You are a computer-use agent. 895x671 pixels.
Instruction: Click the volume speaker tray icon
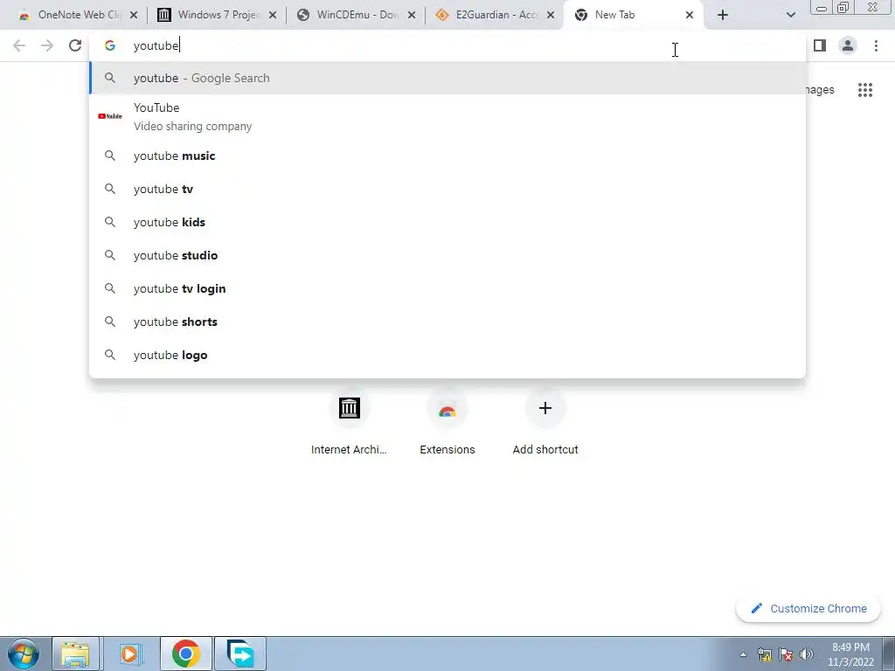pos(807,654)
